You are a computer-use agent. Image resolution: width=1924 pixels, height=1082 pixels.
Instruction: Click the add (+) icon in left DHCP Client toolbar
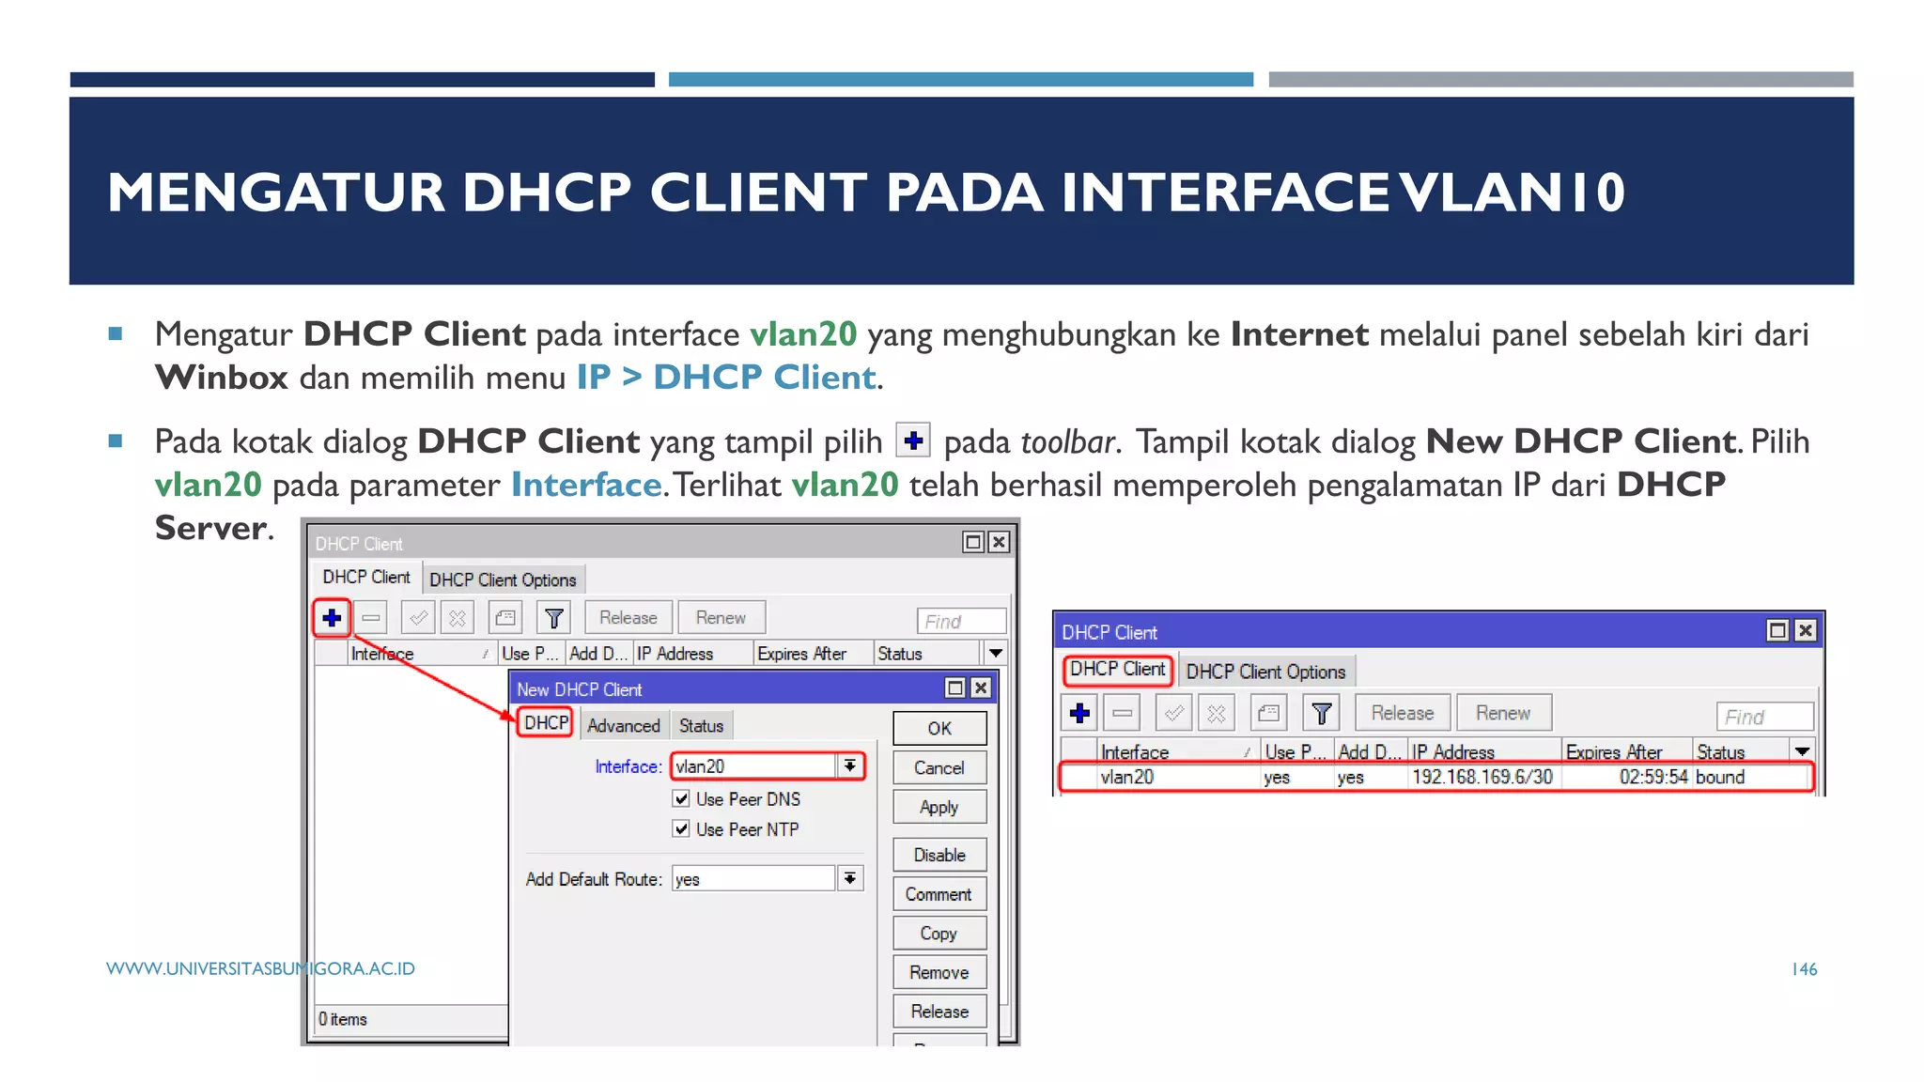(x=332, y=618)
